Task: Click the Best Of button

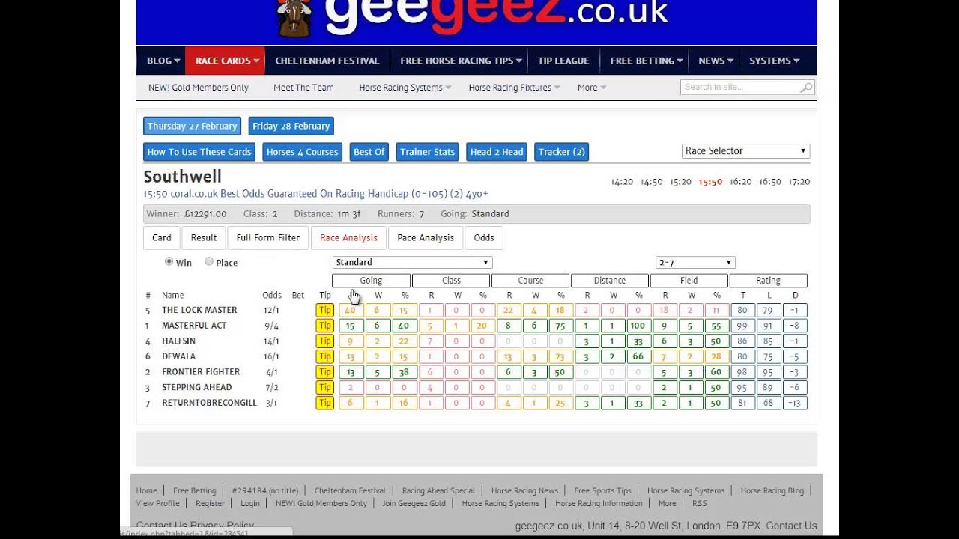Action: [369, 152]
